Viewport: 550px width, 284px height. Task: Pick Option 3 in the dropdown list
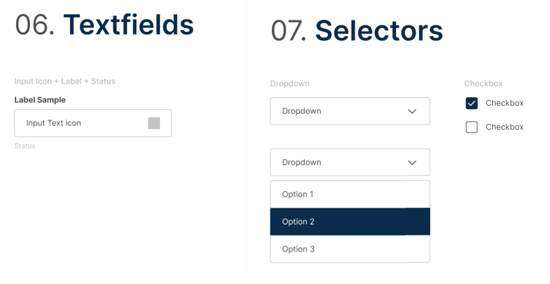(298, 249)
